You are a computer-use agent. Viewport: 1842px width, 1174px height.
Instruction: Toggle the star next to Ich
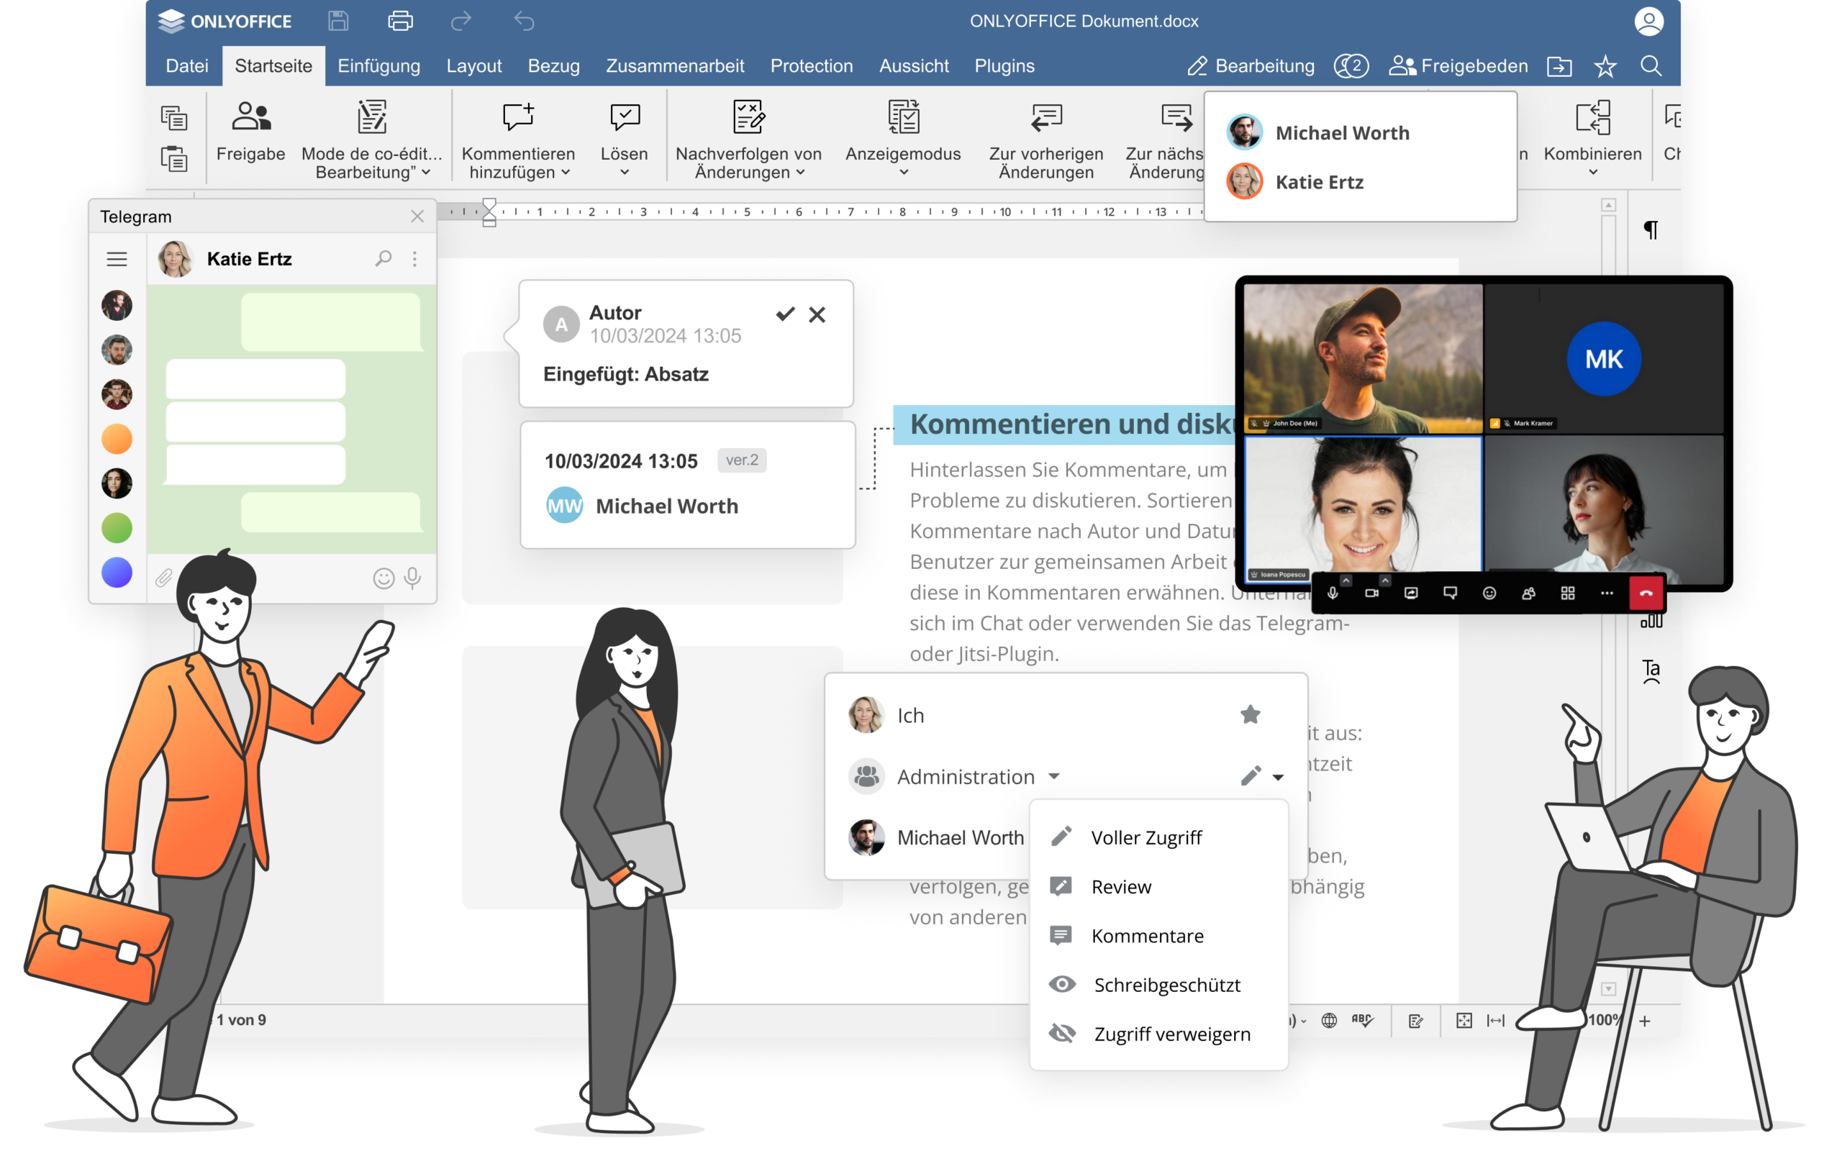tap(1250, 714)
